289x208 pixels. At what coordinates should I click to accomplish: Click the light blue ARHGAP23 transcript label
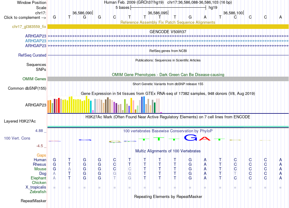click(36, 41)
